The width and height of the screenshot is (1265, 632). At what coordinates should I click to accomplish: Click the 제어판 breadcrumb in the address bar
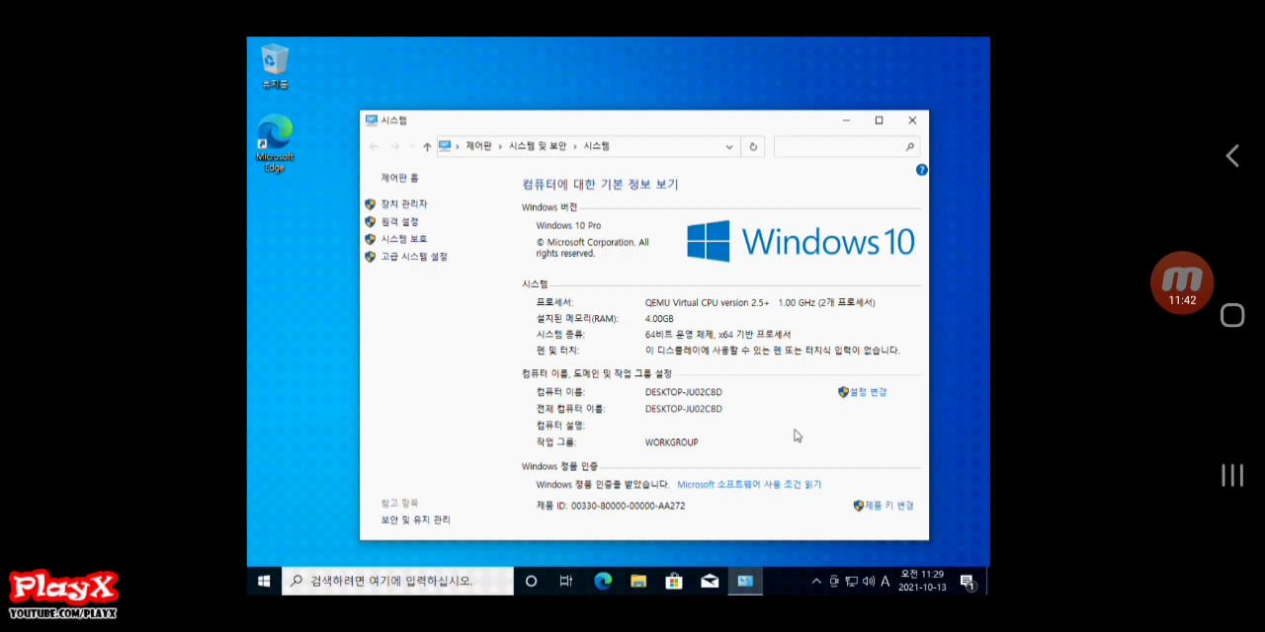pyautogui.click(x=478, y=146)
